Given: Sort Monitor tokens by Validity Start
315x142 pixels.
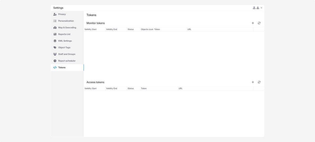Looking at the screenshot, I should (91, 29).
